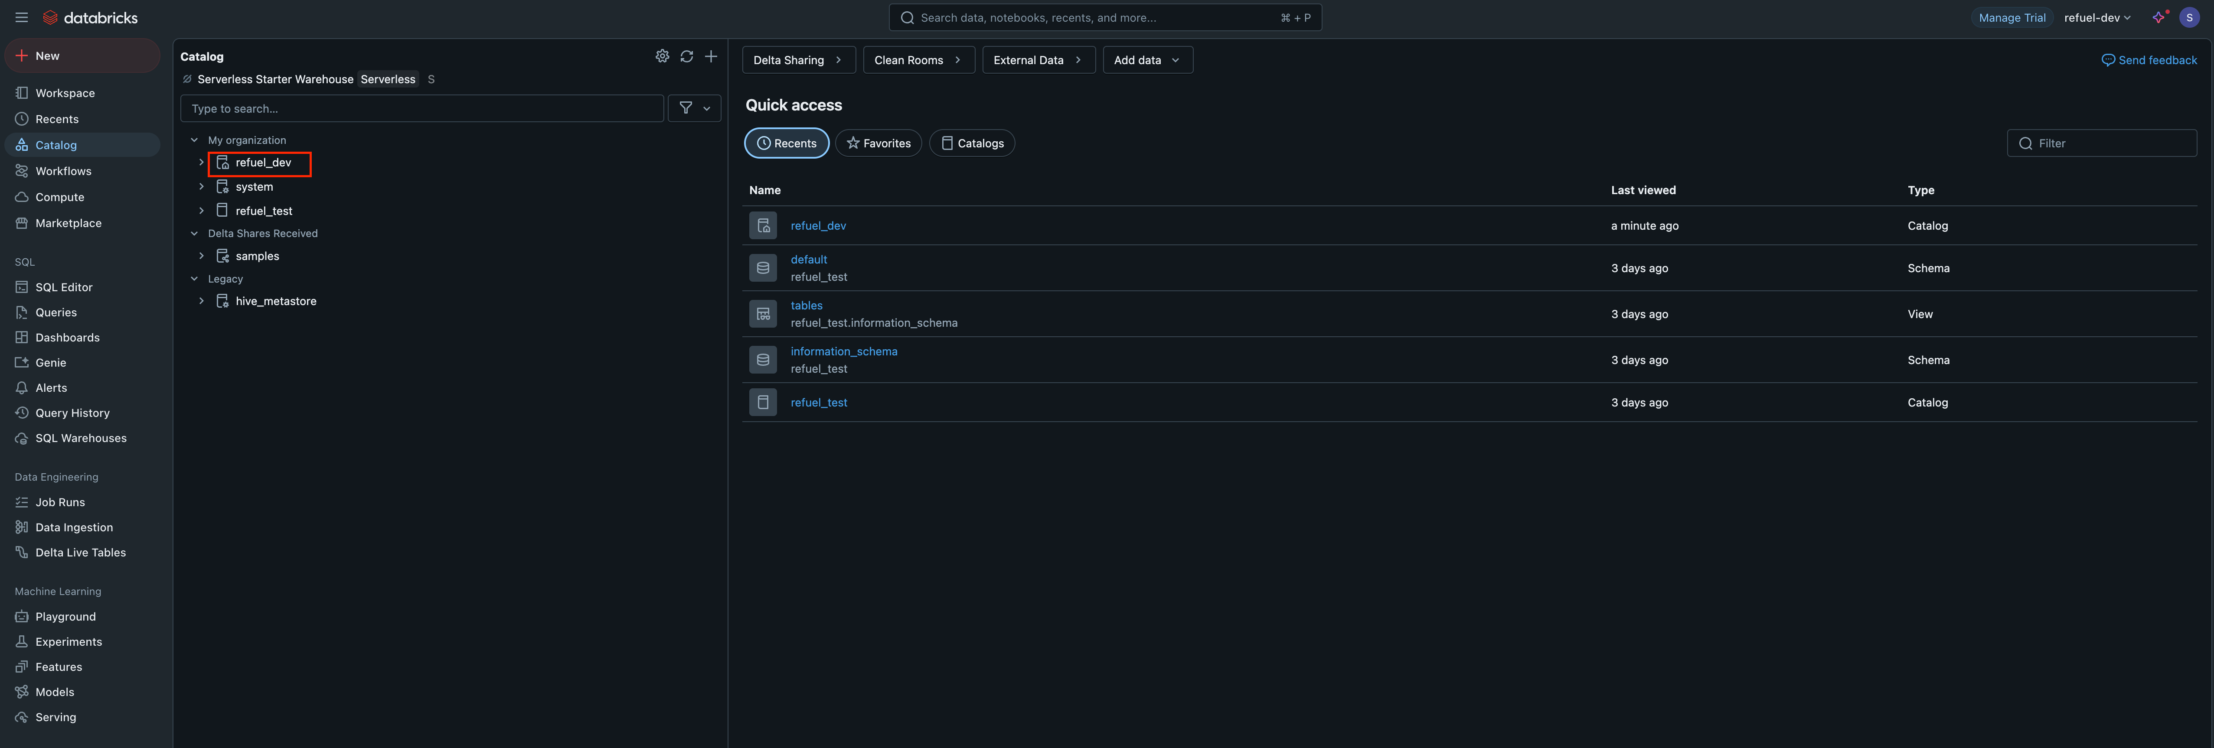Switch to the Catalogs tab

[971, 143]
